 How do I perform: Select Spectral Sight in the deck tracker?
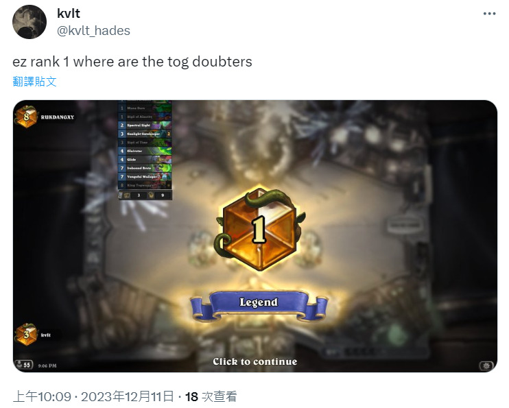145,125
